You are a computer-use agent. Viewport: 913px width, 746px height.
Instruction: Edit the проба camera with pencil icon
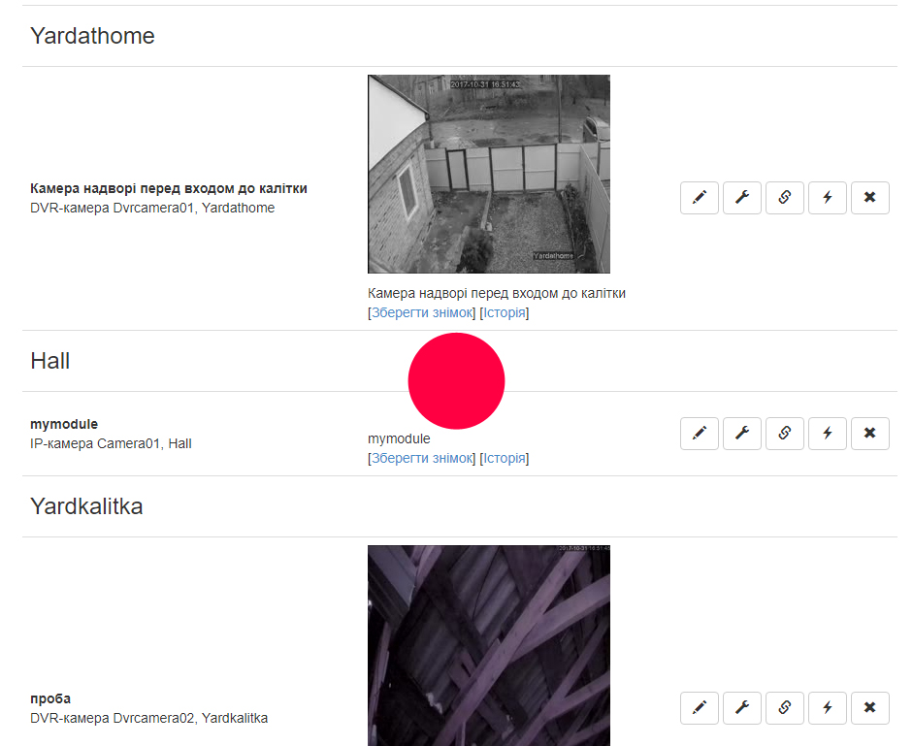700,707
